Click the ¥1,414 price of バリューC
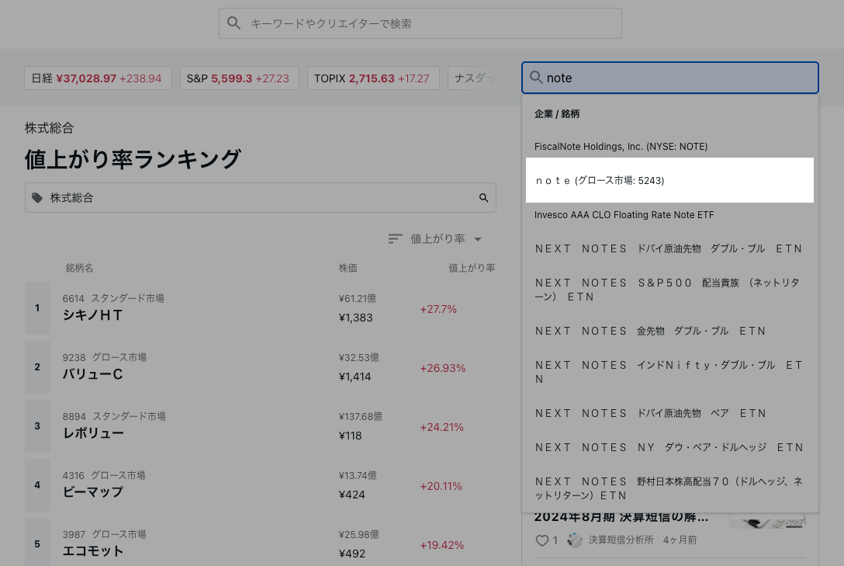The height and width of the screenshot is (566, 844). pyautogui.click(x=355, y=377)
